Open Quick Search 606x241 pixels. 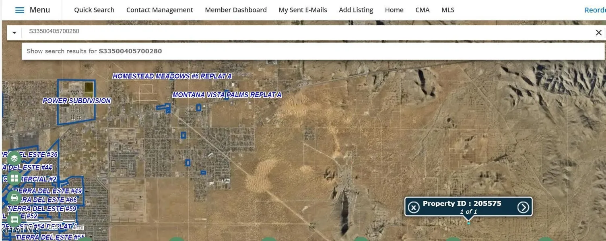pos(94,10)
